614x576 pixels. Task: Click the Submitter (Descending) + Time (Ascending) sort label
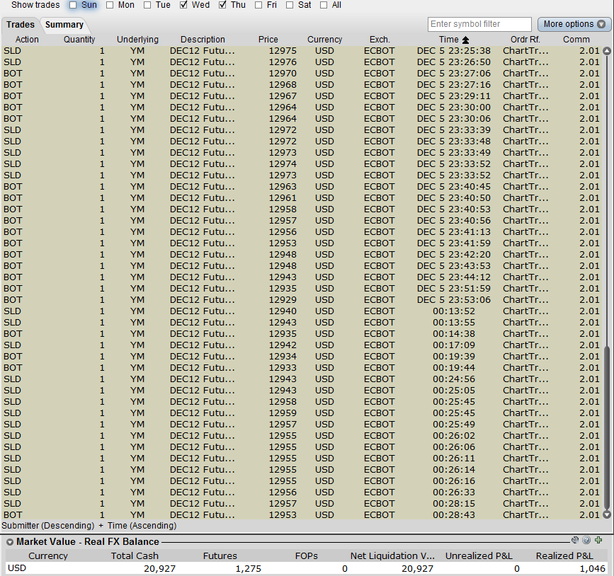89,526
